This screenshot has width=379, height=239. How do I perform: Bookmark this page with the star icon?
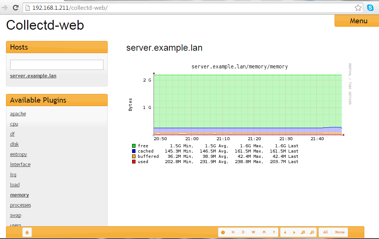coord(358,8)
